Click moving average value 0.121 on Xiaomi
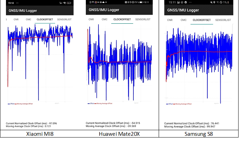 (x=48, y=126)
